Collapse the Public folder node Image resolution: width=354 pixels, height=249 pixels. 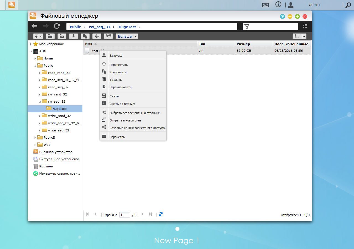[x=35, y=66]
